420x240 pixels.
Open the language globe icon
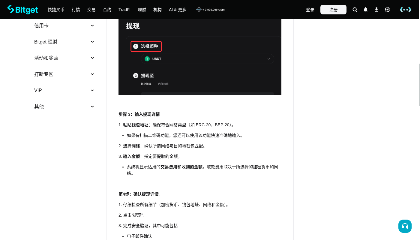[387, 10]
